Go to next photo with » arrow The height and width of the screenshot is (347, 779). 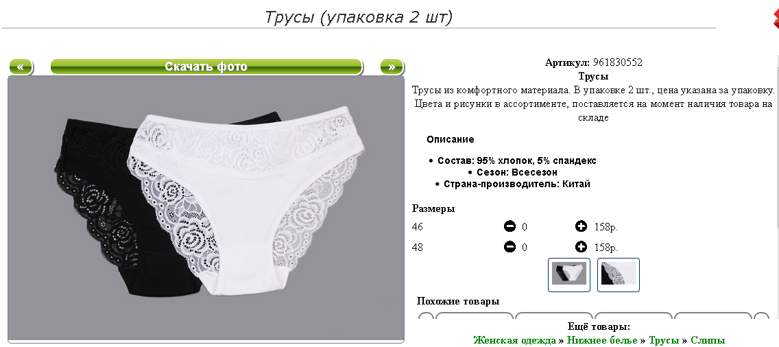point(392,67)
